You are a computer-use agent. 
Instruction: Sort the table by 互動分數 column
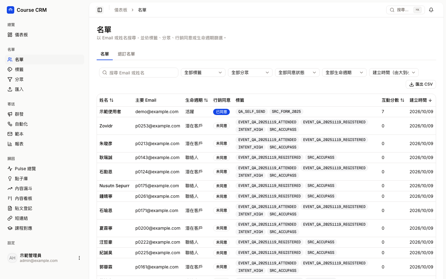pos(393,100)
